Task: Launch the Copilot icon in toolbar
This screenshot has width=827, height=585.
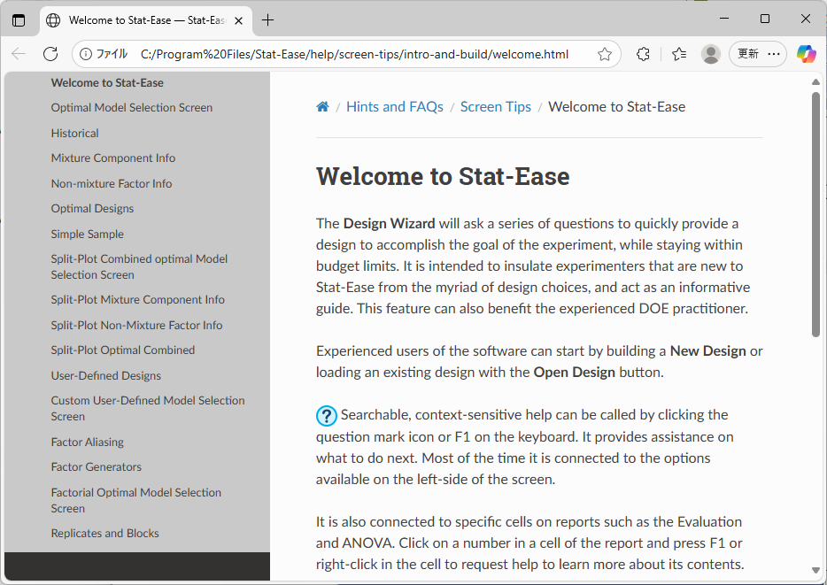Action: pyautogui.click(x=806, y=54)
